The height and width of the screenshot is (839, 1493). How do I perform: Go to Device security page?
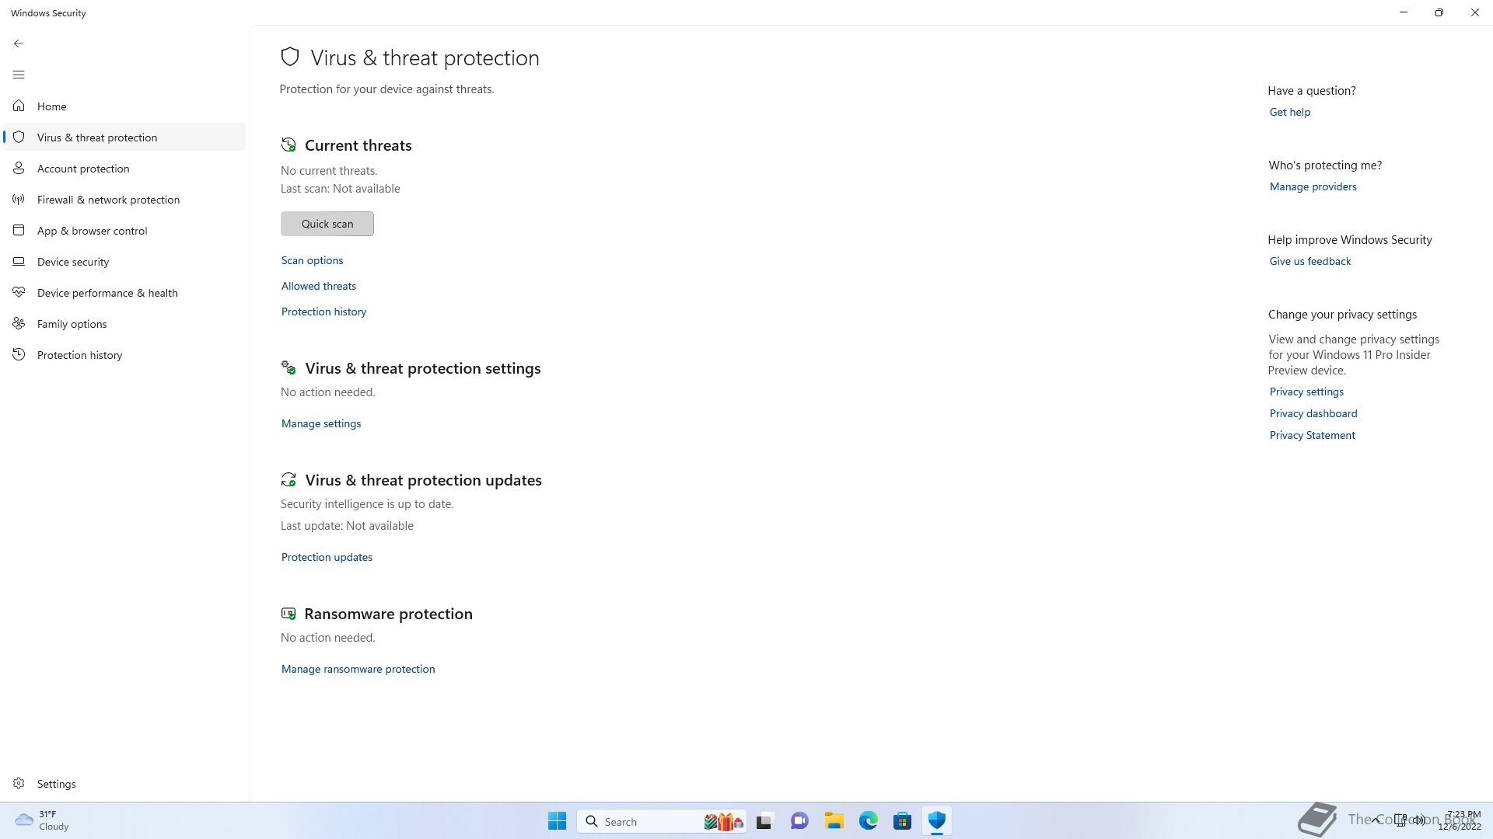[124, 262]
